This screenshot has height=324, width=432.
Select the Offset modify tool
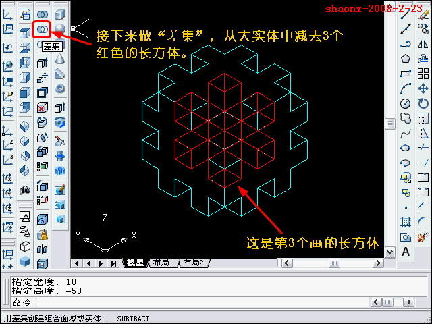(x=423, y=59)
